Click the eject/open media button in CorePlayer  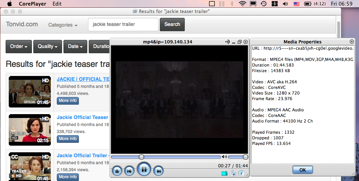click(x=117, y=171)
